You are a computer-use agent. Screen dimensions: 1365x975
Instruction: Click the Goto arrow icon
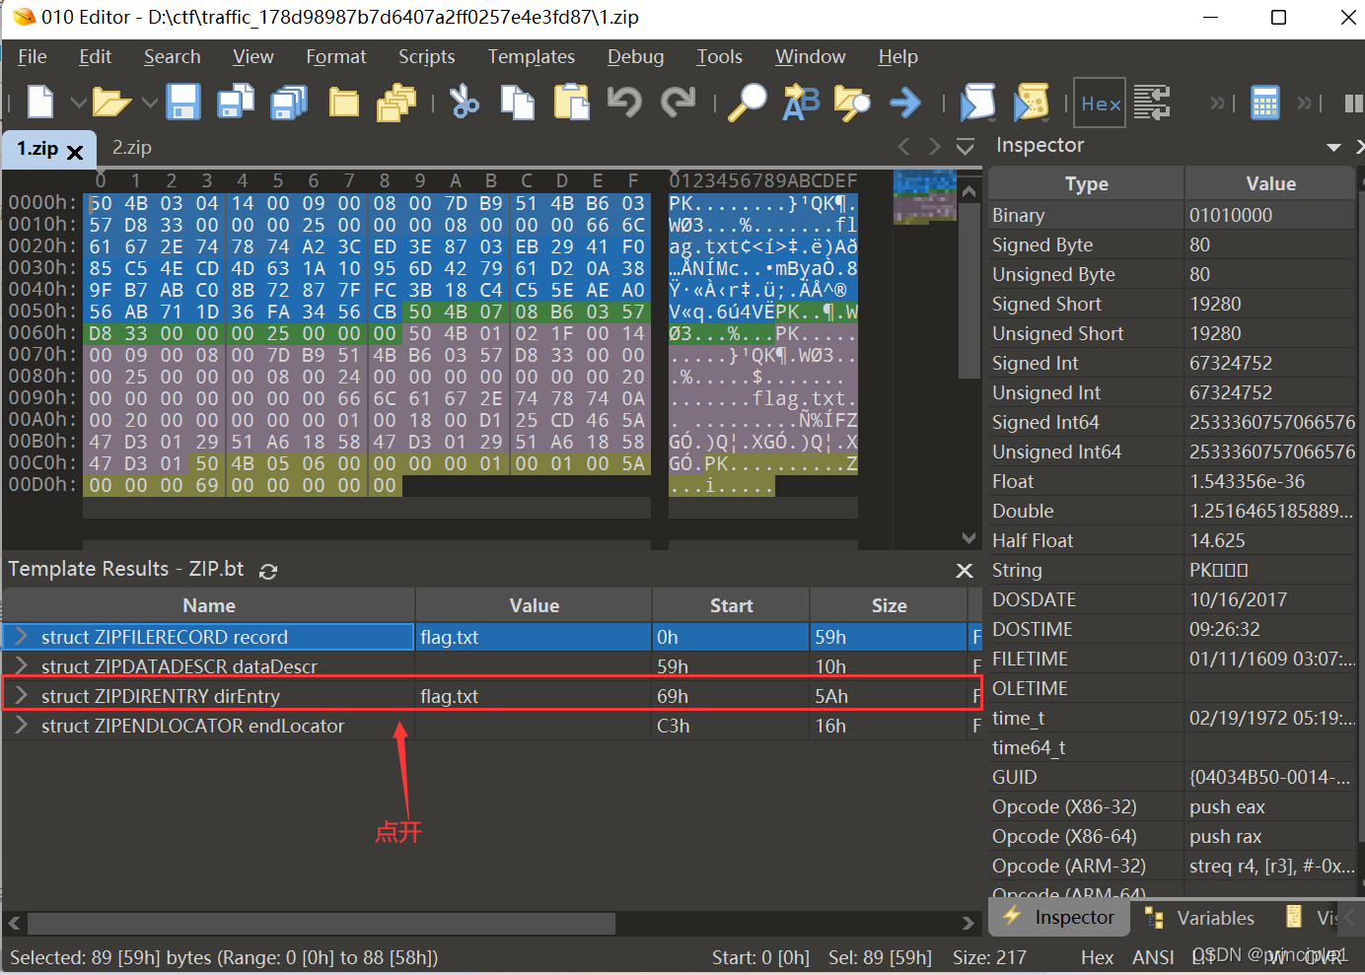905,102
